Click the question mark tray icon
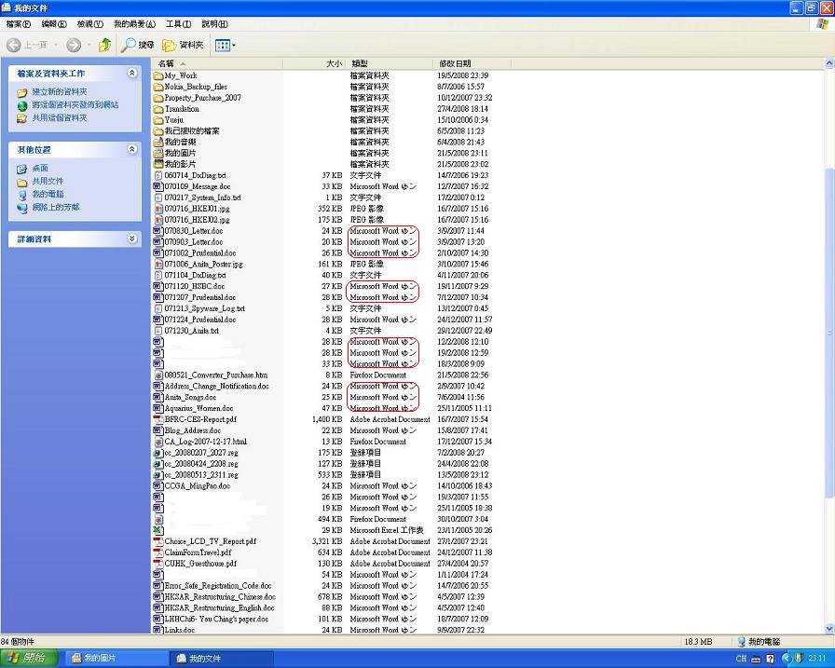The image size is (835, 668). coord(770,659)
